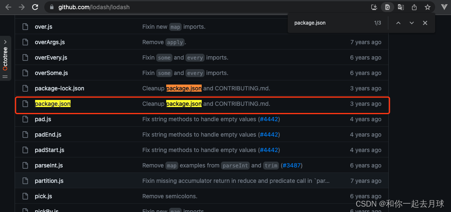Expand the Octotree sidebar arrow
This screenshot has height=212, width=451.
(x=5, y=42)
